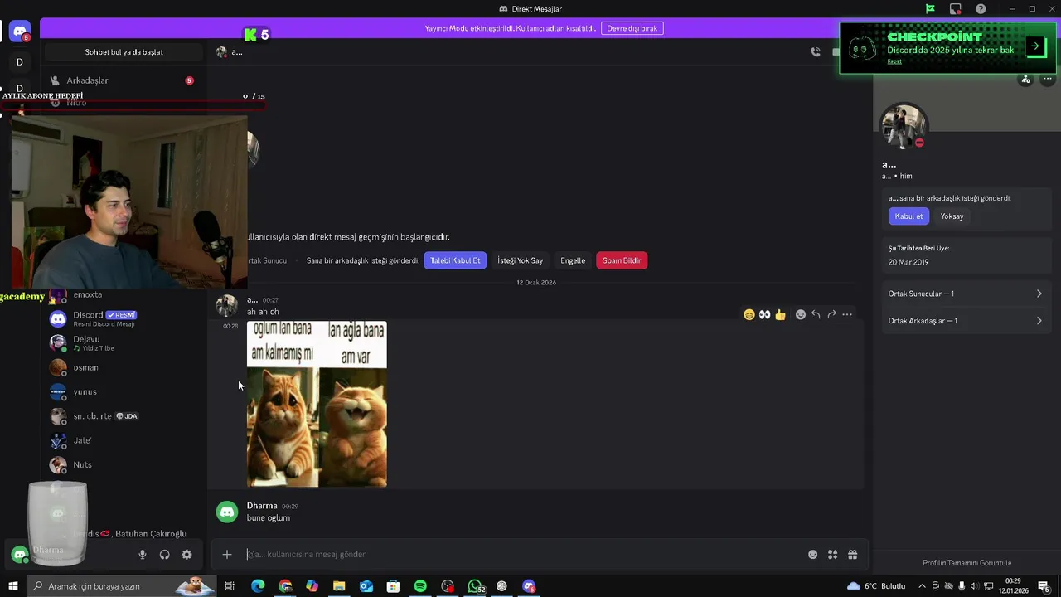Click the 'bune oglum' message text
The width and height of the screenshot is (1061, 597).
[x=268, y=518]
